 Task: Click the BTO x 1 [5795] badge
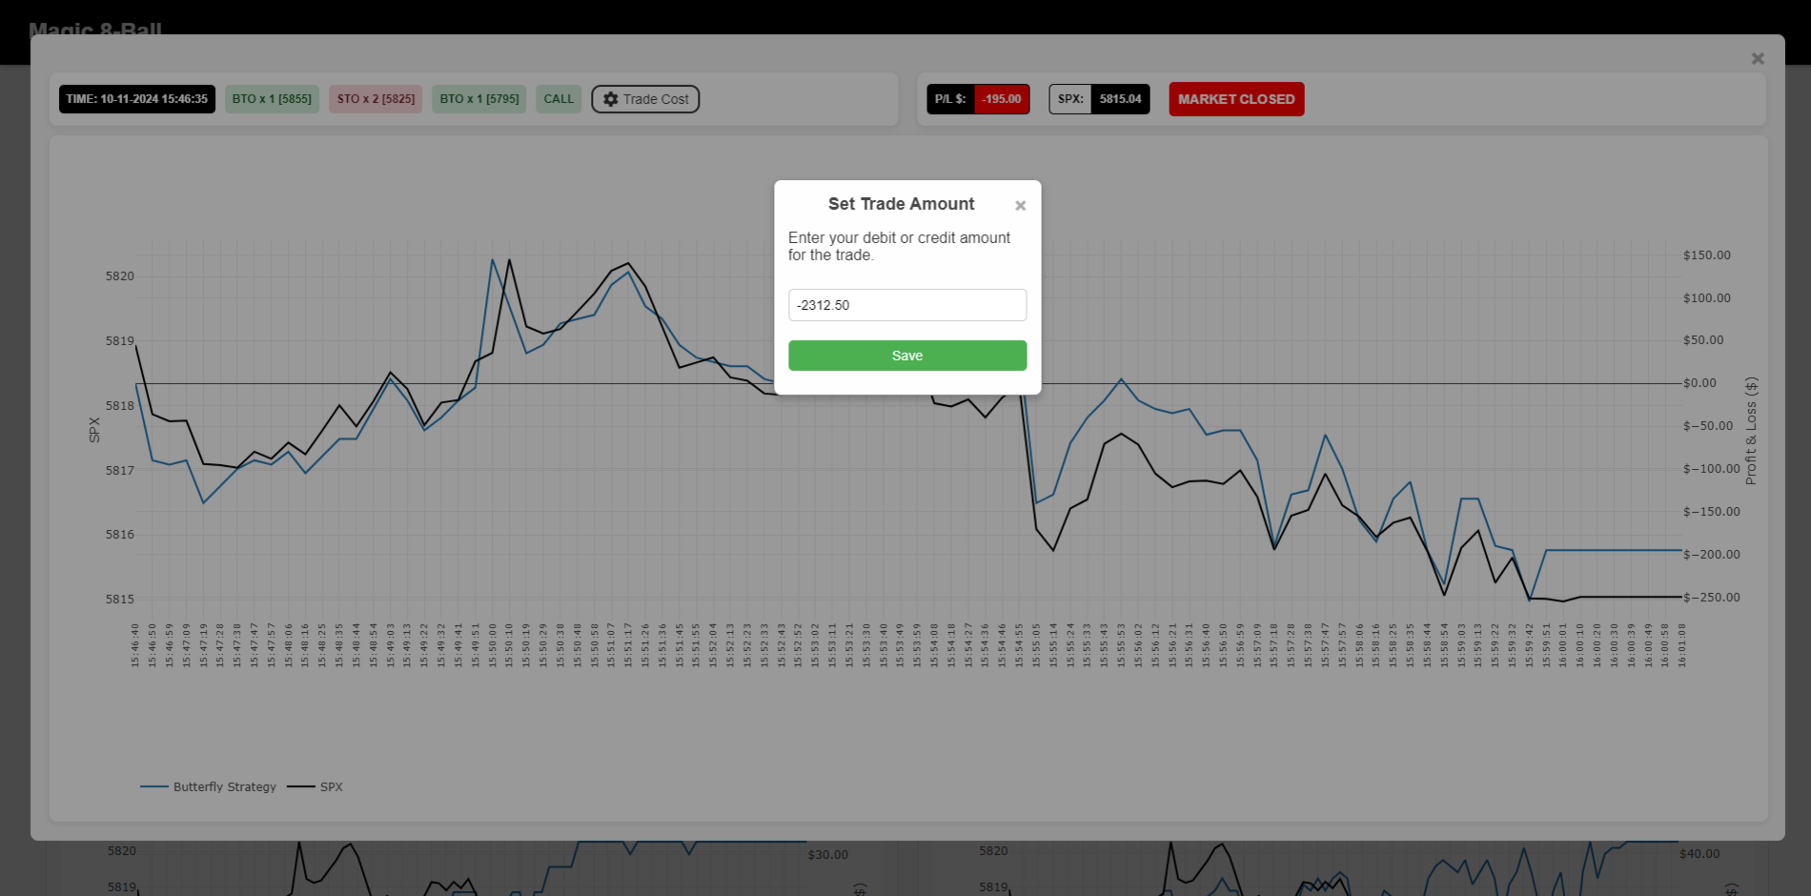point(478,99)
